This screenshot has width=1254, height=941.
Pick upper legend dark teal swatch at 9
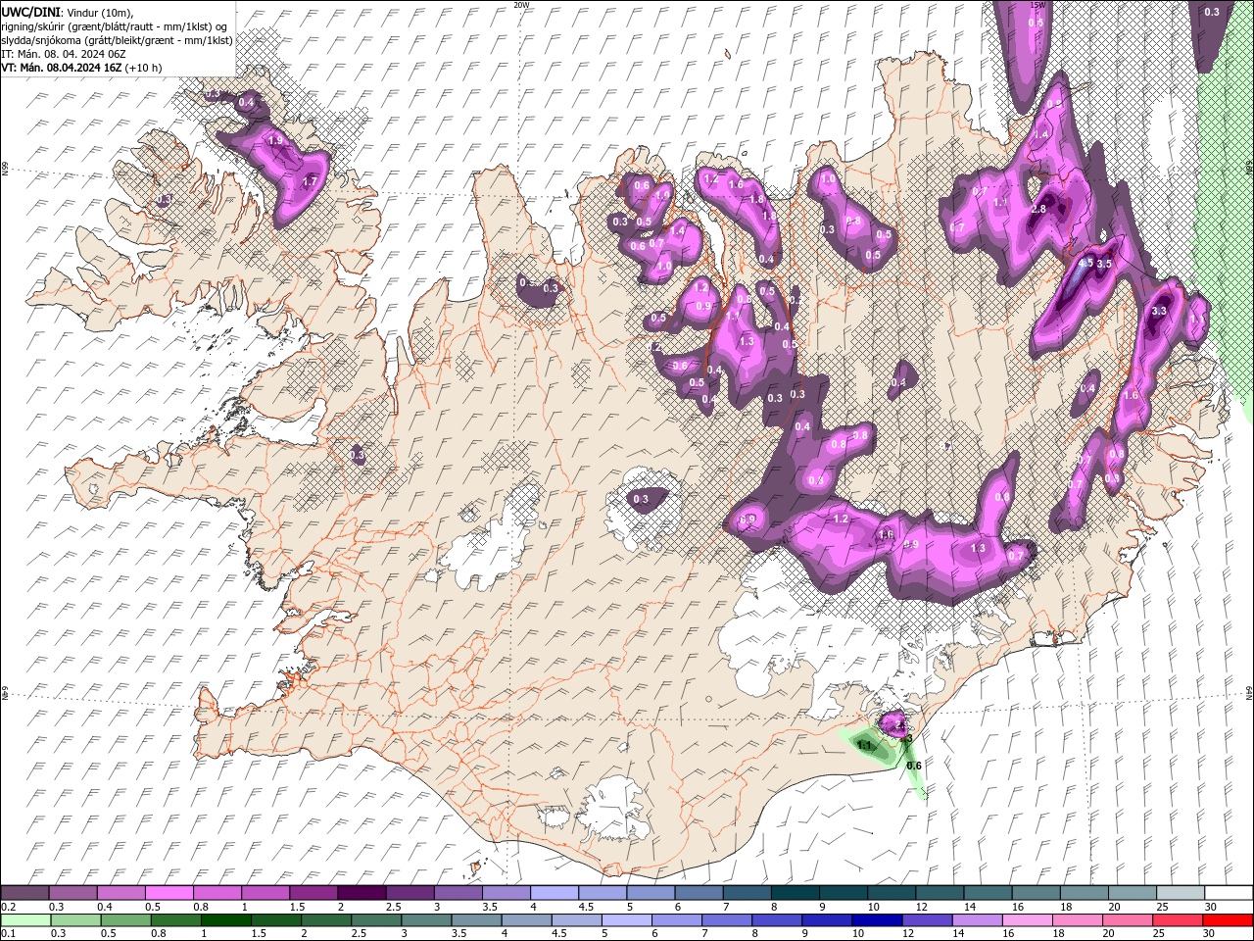844,893
